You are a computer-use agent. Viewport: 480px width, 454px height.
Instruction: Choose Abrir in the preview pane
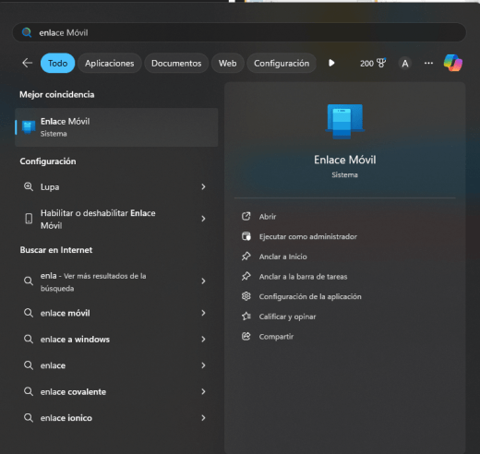(268, 217)
